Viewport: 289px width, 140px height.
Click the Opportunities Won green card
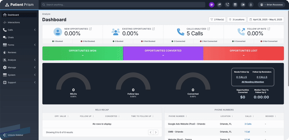pos(83,53)
